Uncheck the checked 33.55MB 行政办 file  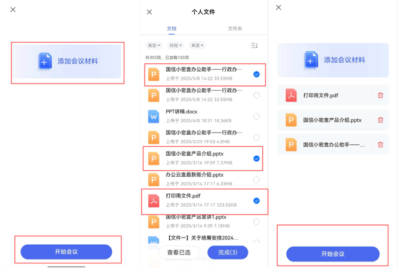pyautogui.click(x=256, y=74)
